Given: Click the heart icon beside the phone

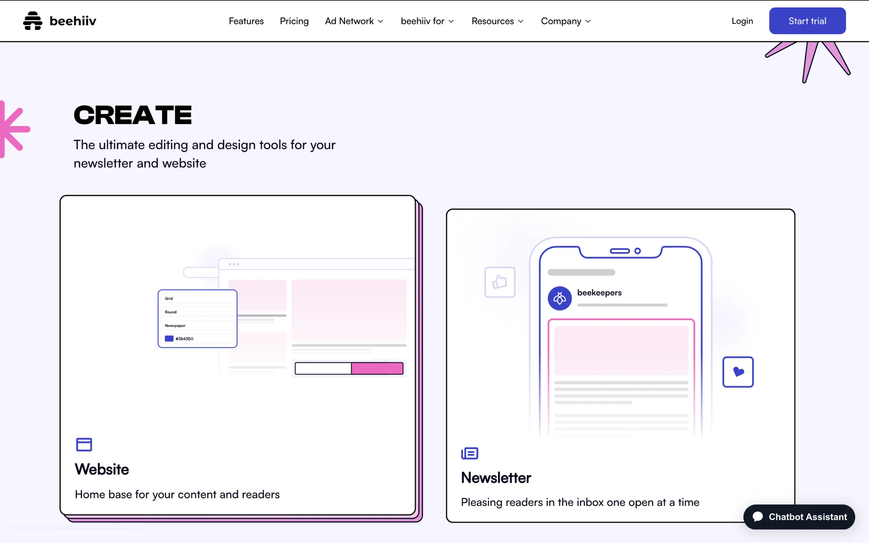Looking at the screenshot, I should (x=738, y=372).
